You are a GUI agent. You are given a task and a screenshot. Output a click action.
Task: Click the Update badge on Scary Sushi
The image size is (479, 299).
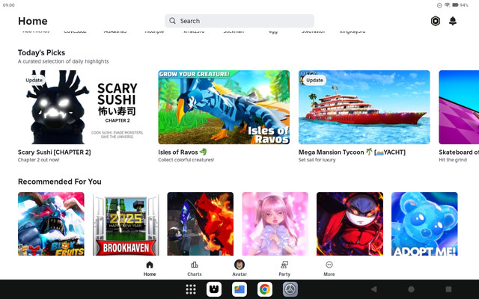click(34, 80)
